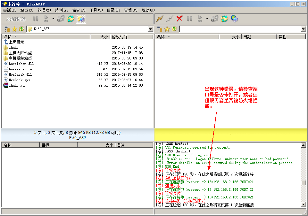Open the remote path dropdown arrow

click(303, 29)
